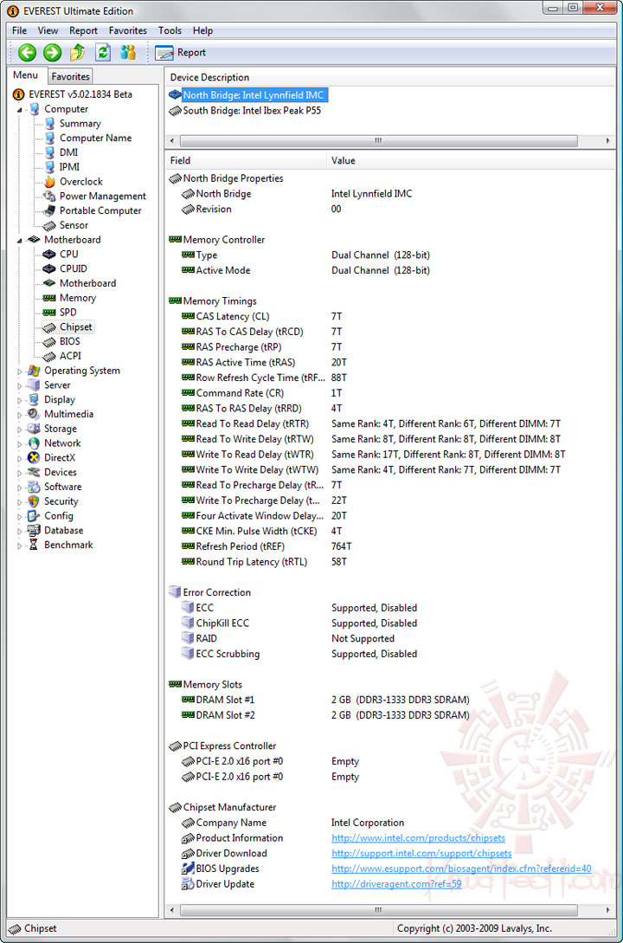Select the Sensor tree icon
Screen dimensions: 623x943
pos(50,225)
